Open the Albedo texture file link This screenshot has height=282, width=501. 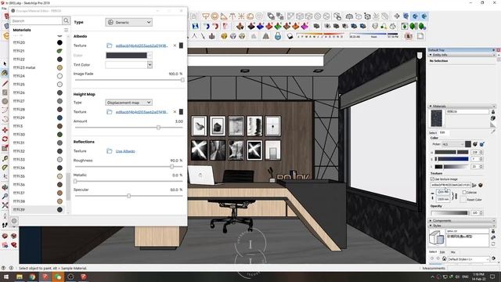142,45
